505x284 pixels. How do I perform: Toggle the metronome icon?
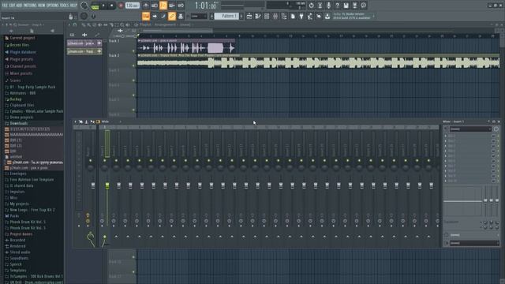(x=146, y=6)
